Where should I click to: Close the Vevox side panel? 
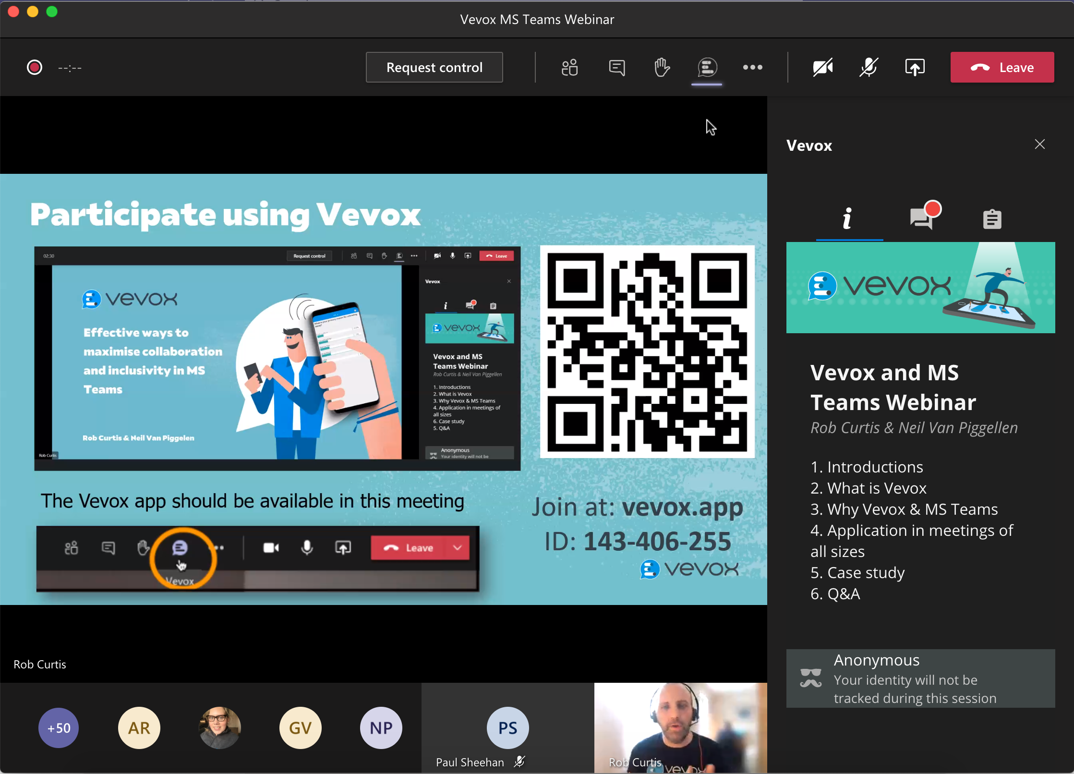tap(1039, 144)
